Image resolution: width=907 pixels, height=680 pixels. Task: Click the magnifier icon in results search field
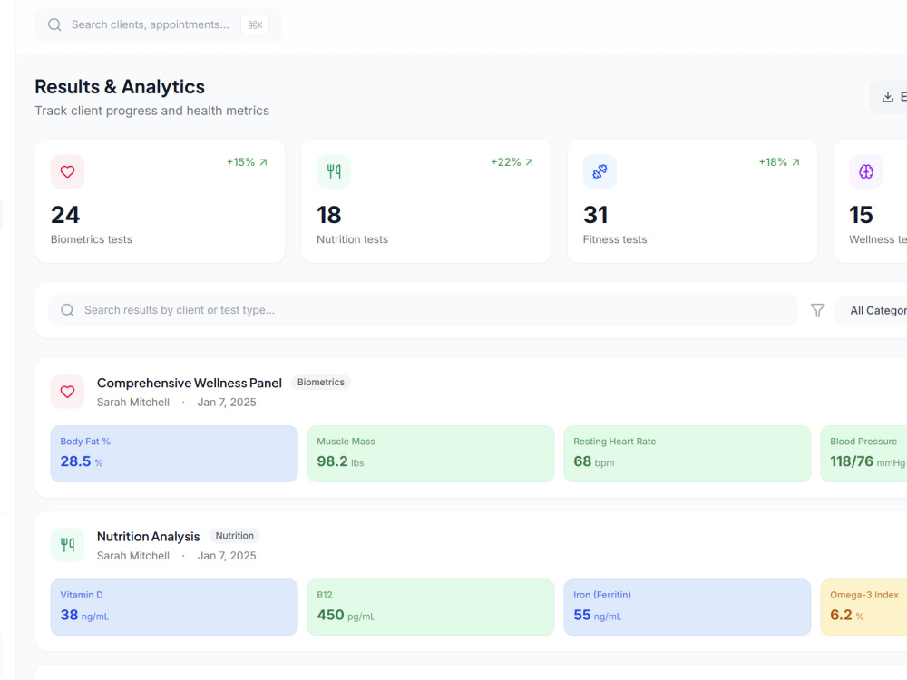[68, 310]
